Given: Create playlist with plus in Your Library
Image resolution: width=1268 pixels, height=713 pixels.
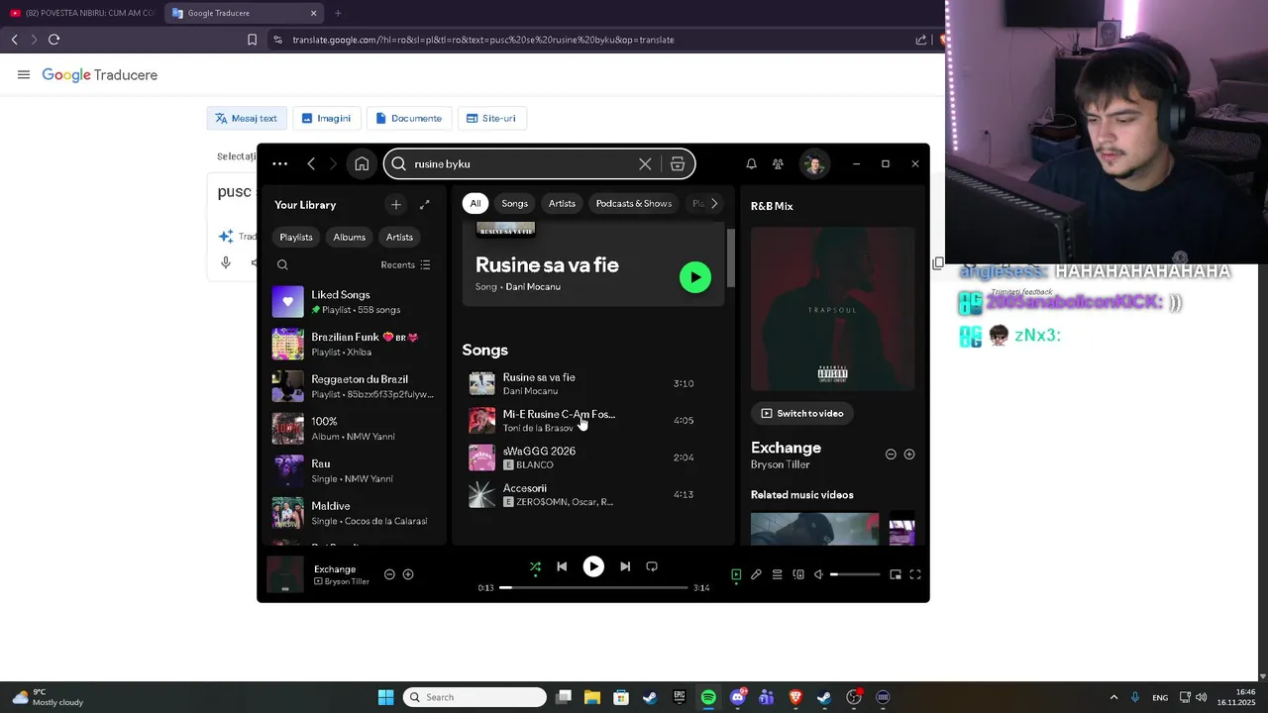Looking at the screenshot, I should pos(396,205).
